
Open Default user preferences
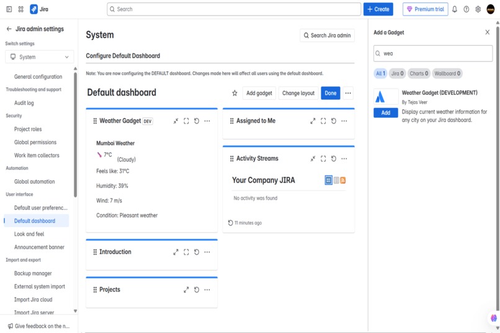click(41, 208)
